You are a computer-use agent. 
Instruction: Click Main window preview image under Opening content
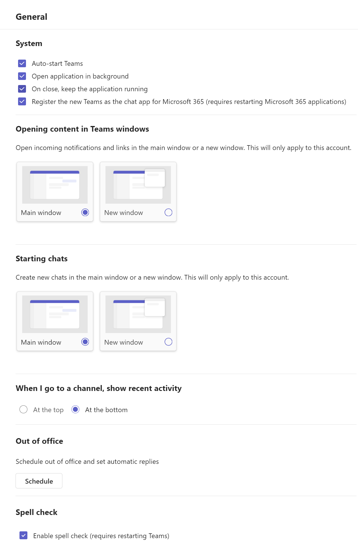tap(55, 185)
